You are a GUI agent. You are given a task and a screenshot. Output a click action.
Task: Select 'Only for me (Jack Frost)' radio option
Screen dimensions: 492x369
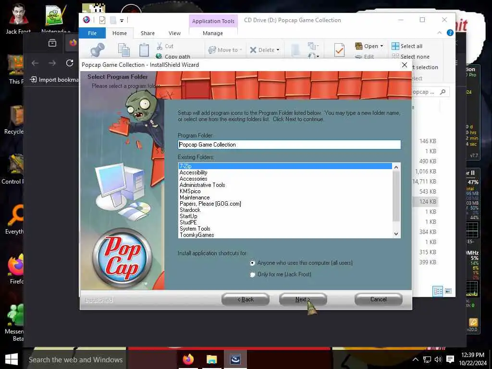(x=253, y=274)
